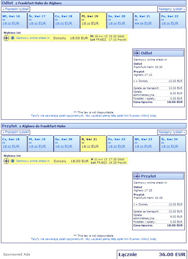This screenshot has width=188, height=259.
Task: Click the plane icon beside flight FR4822
Action: tap(6, 38)
